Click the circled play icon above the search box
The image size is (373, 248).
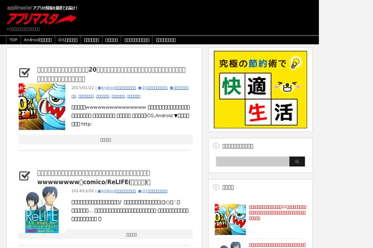[216, 146]
